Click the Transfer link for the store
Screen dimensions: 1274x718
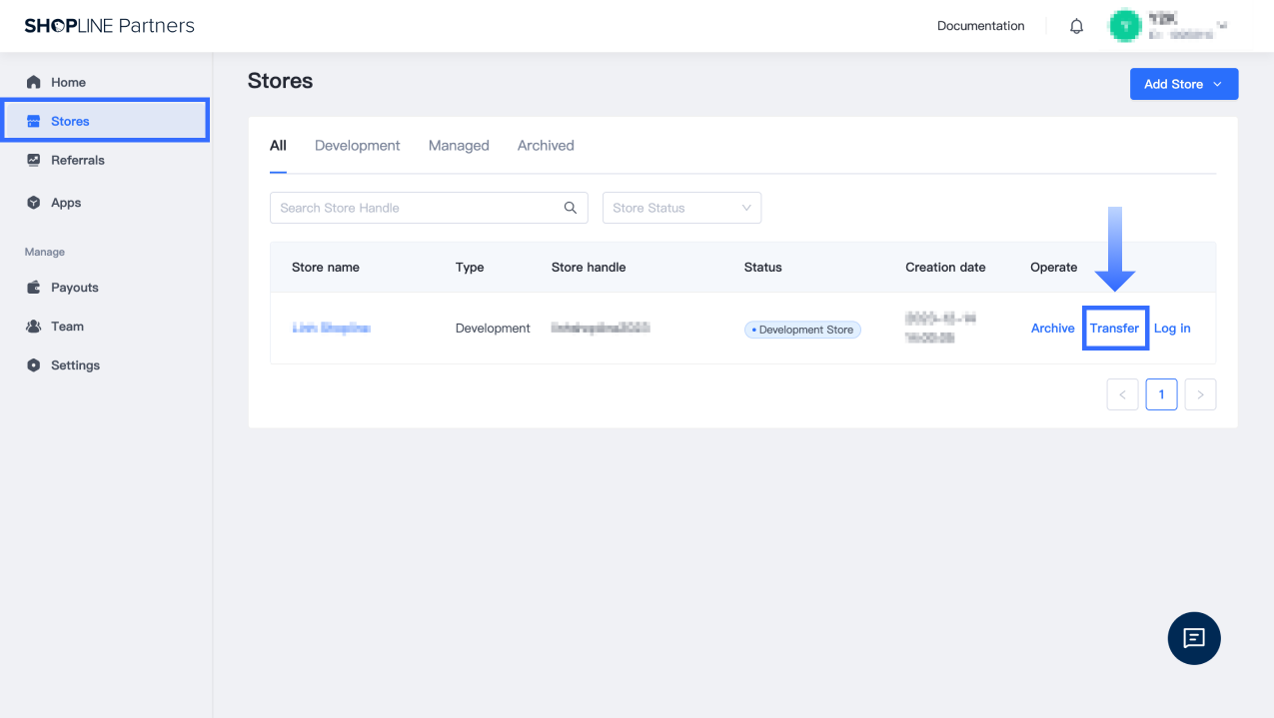coord(1114,329)
